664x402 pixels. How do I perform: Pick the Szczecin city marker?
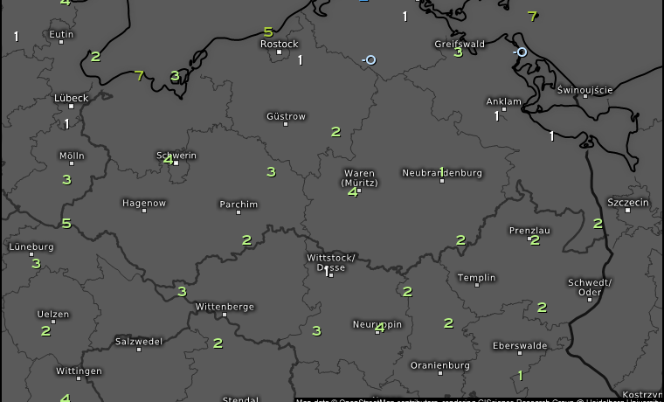click(x=628, y=211)
